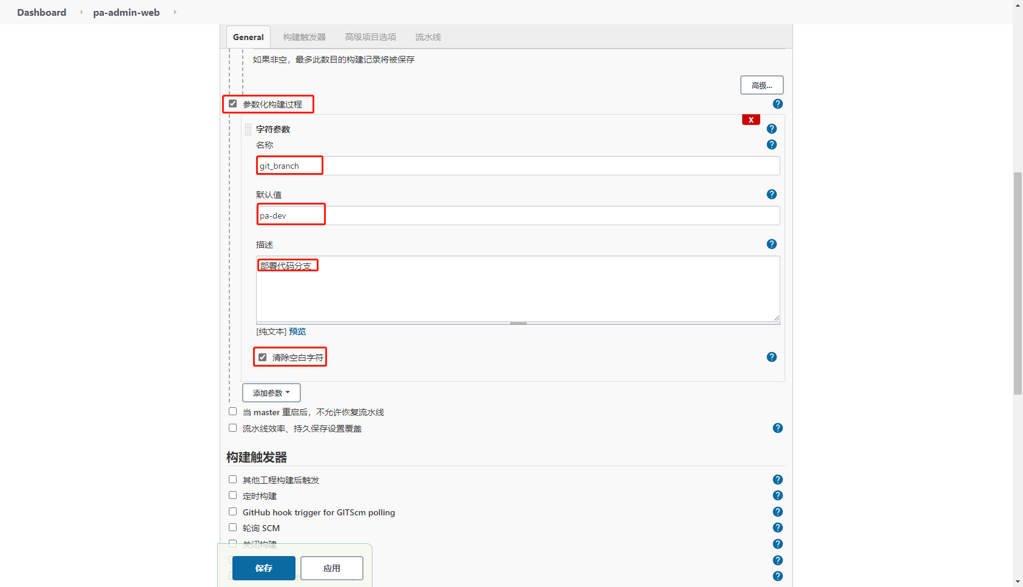Viewport: 1023px width, 587px height.
Task: Open help icon for 定时构建
Action: pos(777,495)
